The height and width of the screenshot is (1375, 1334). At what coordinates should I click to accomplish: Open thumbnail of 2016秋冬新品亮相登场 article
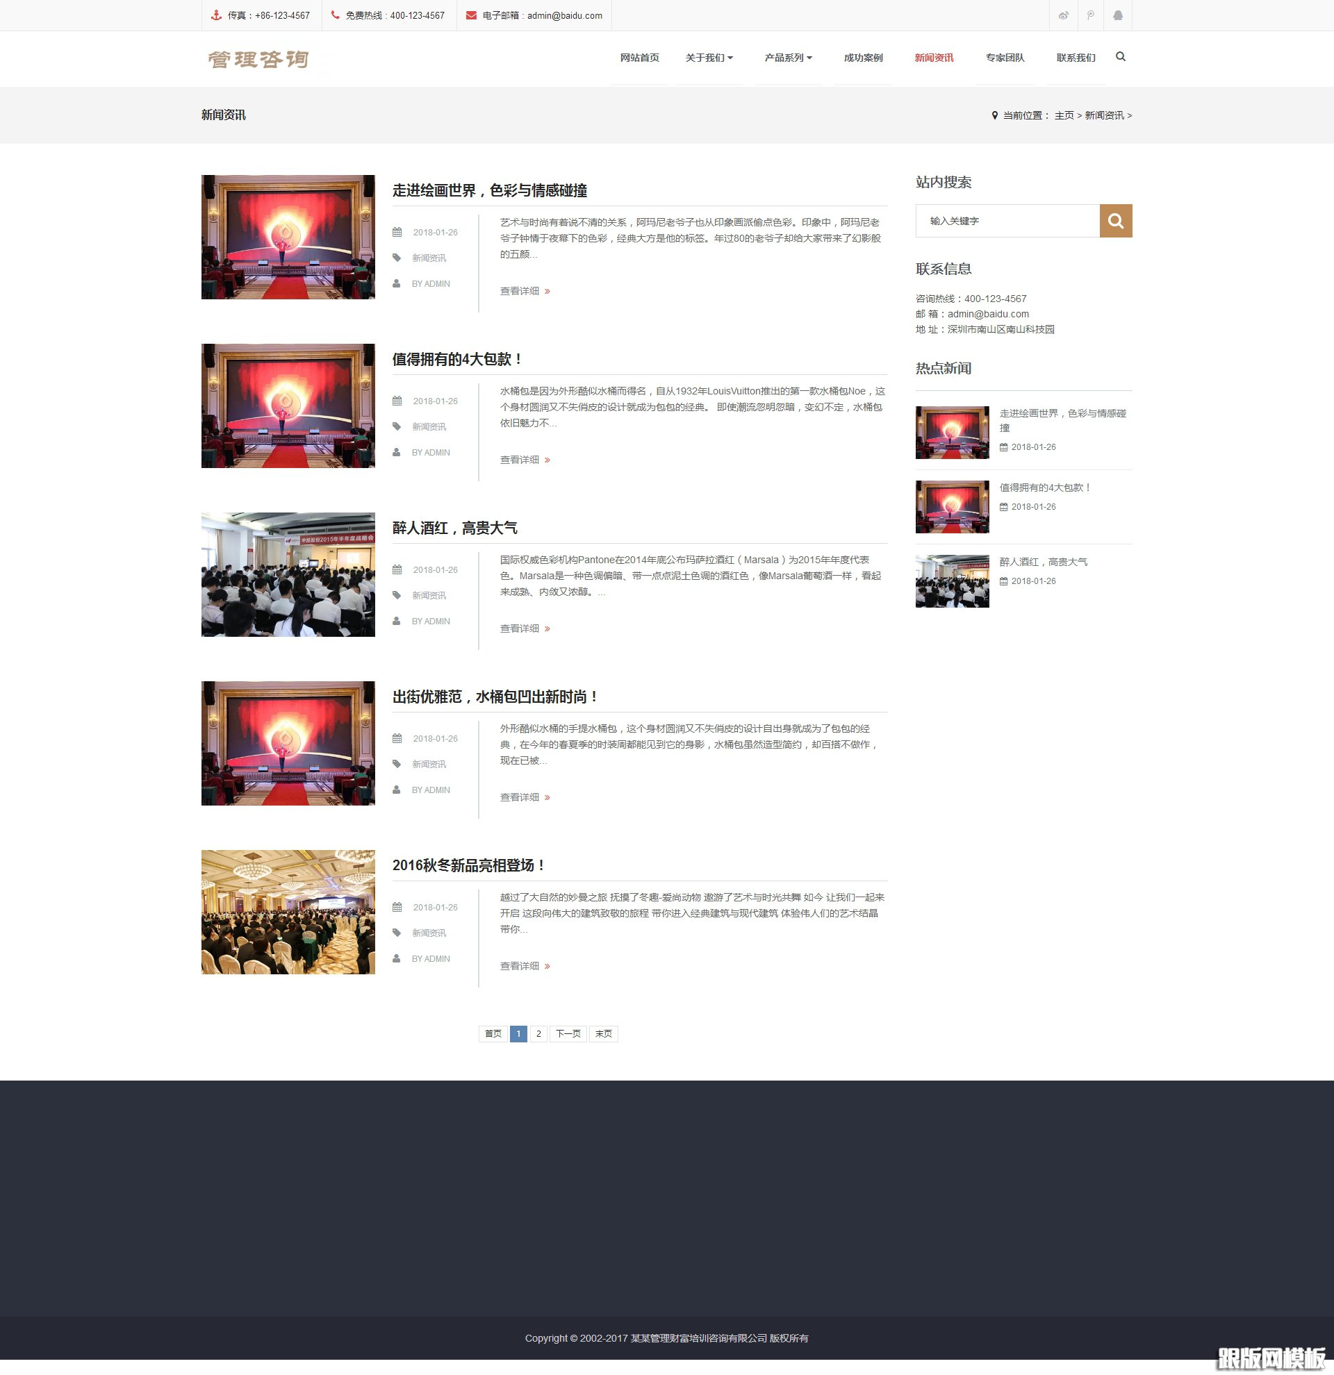click(288, 911)
